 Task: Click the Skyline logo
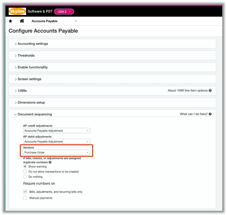[17, 12]
